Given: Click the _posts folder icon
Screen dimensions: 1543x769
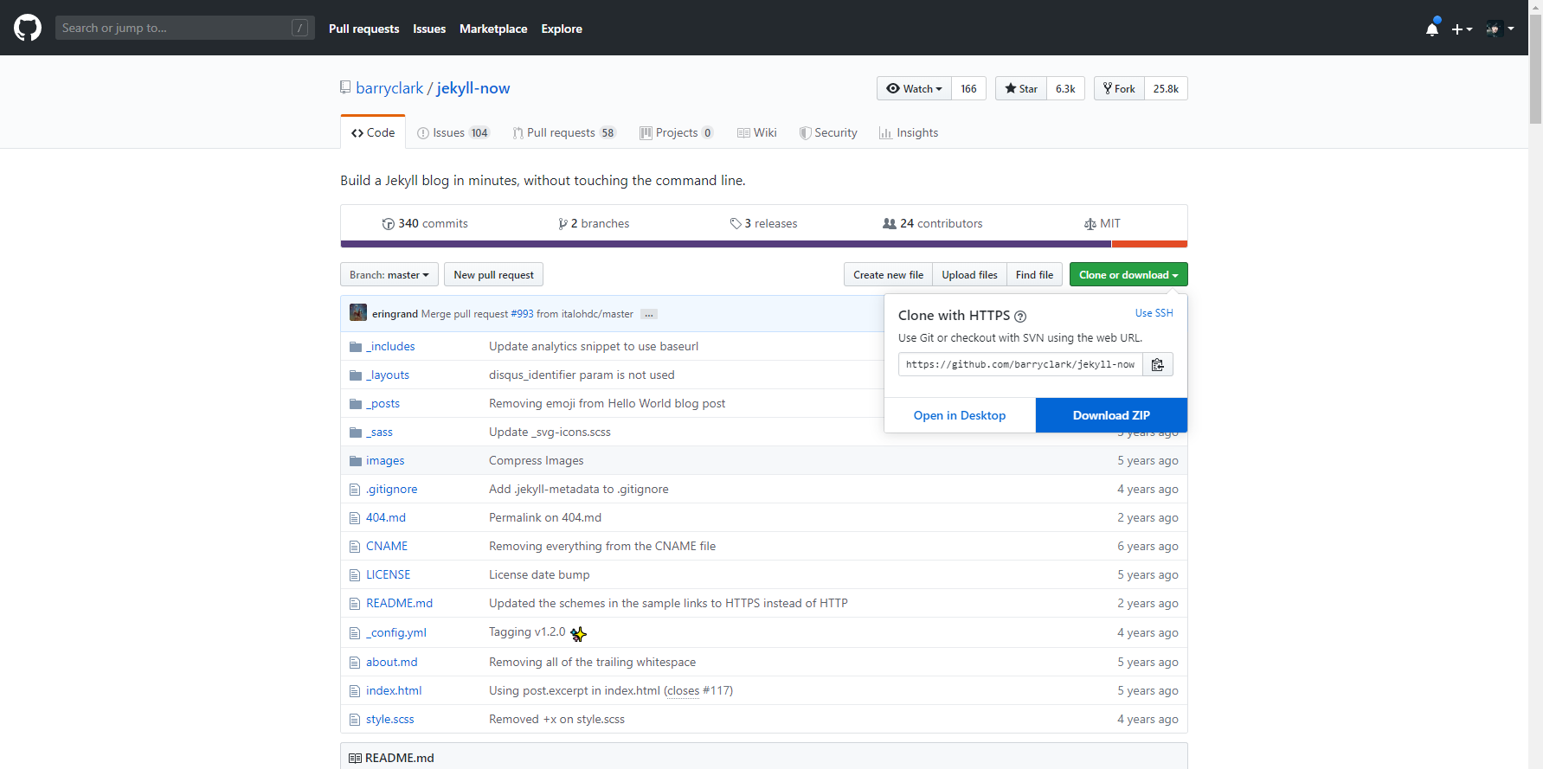Looking at the screenshot, I should (x=356, y=404).
